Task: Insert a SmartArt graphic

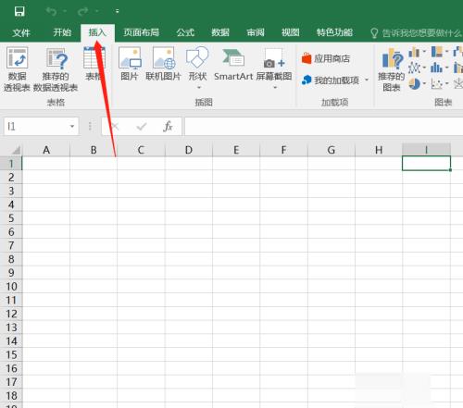Action: 233,64
